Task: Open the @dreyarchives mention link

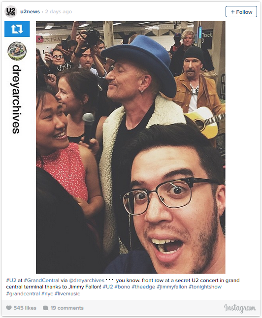Action: point(87,280)
